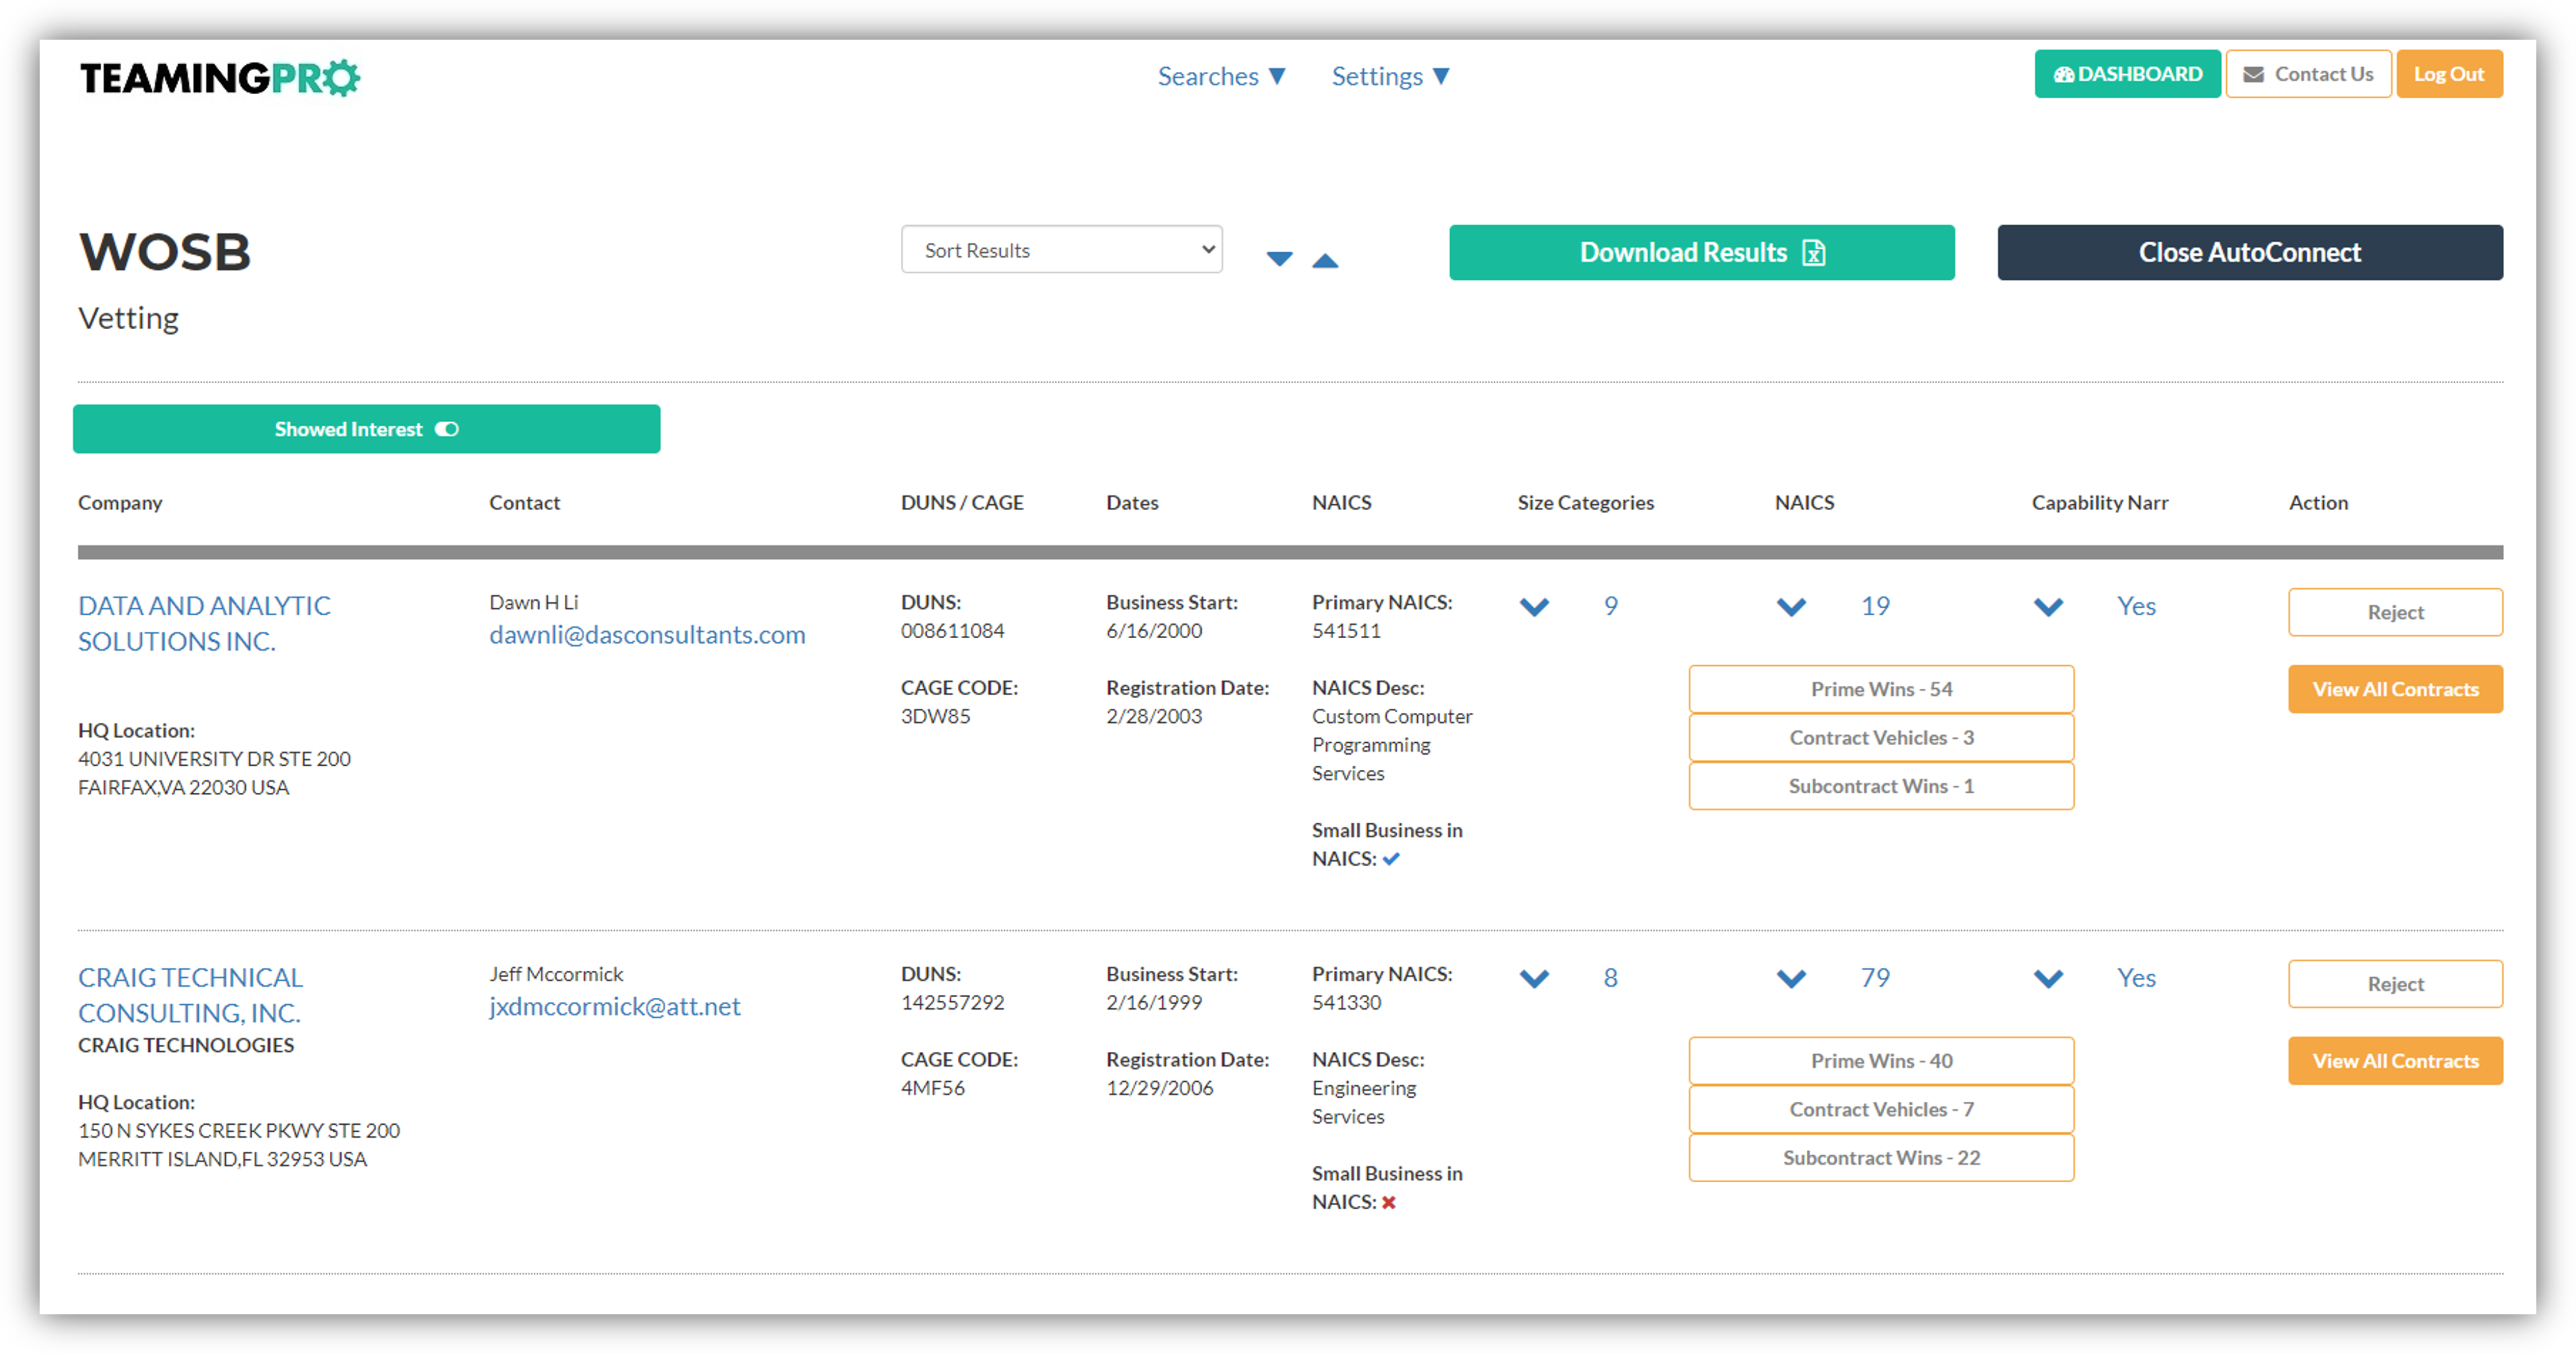Sort results descending with down arrow

(x=1279, y=259)
